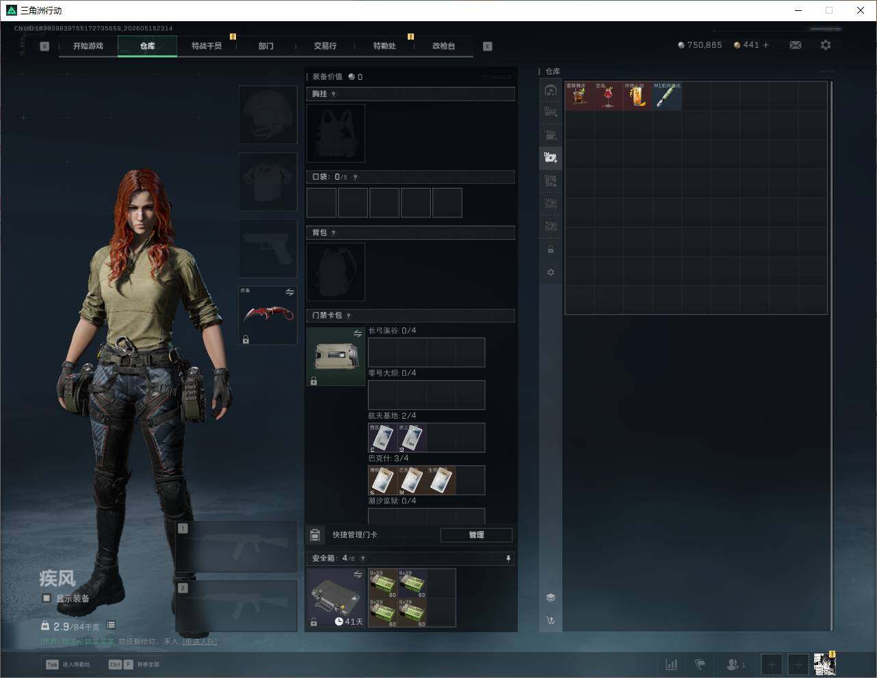Screen dimensions: 877x678
Task: Select first keycard under 航天基地
Action: (382, 437)
